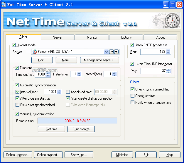Click the application icon in the title bar

click(4, 5)
